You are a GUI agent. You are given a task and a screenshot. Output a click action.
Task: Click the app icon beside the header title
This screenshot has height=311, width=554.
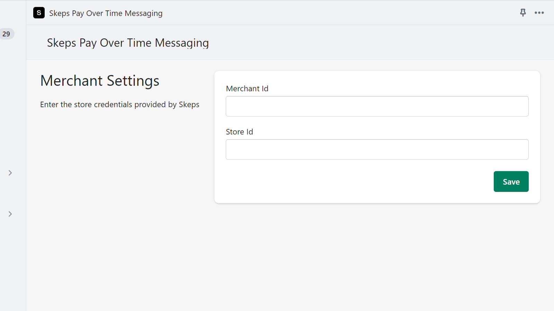pos(39,13)
